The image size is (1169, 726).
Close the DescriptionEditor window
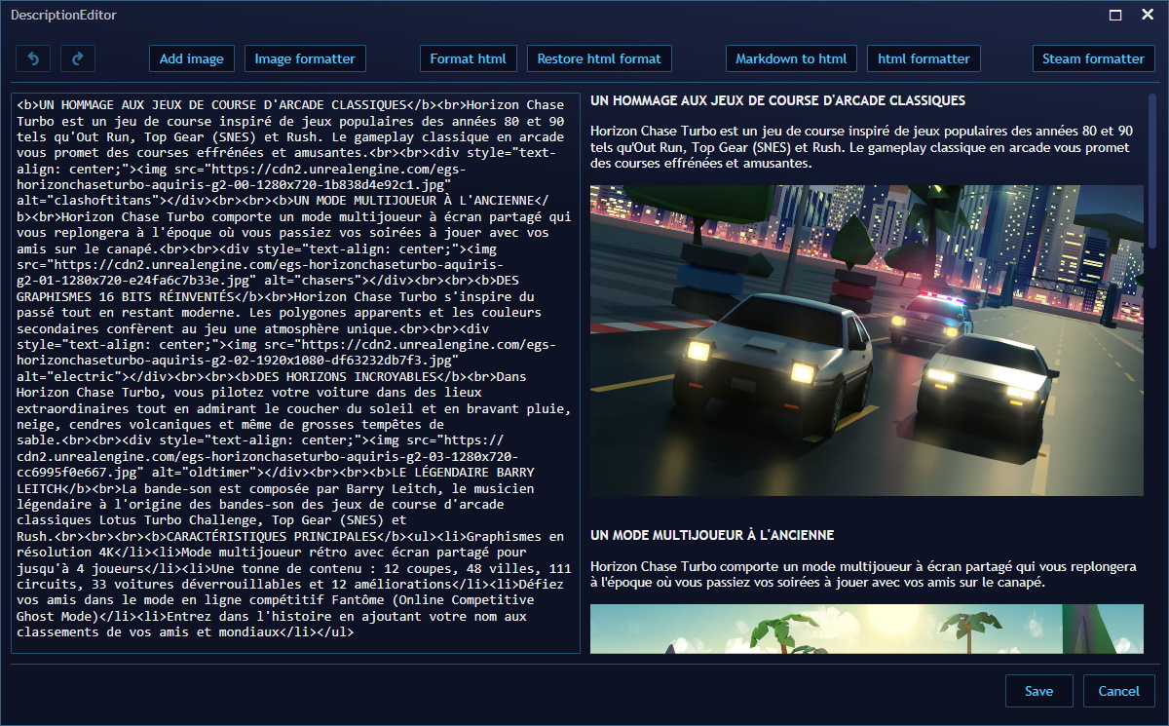1147,15
